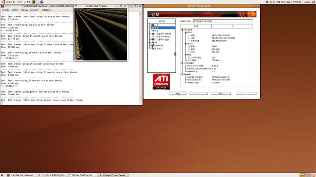The image size is (316, 177).
Task: Open the clock showing 오전 02:59
Action: pos(289,2)
